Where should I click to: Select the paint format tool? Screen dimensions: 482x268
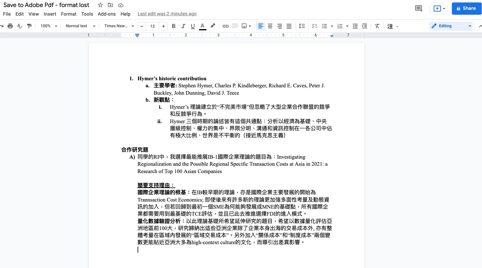[x=29, y=26]
